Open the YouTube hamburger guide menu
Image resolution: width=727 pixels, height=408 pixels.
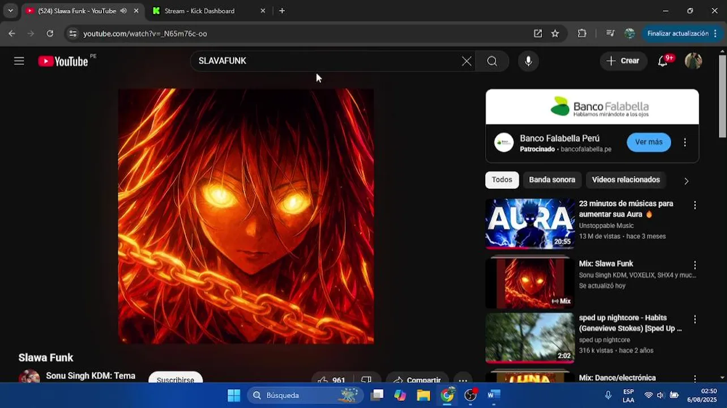coord(19,61)
